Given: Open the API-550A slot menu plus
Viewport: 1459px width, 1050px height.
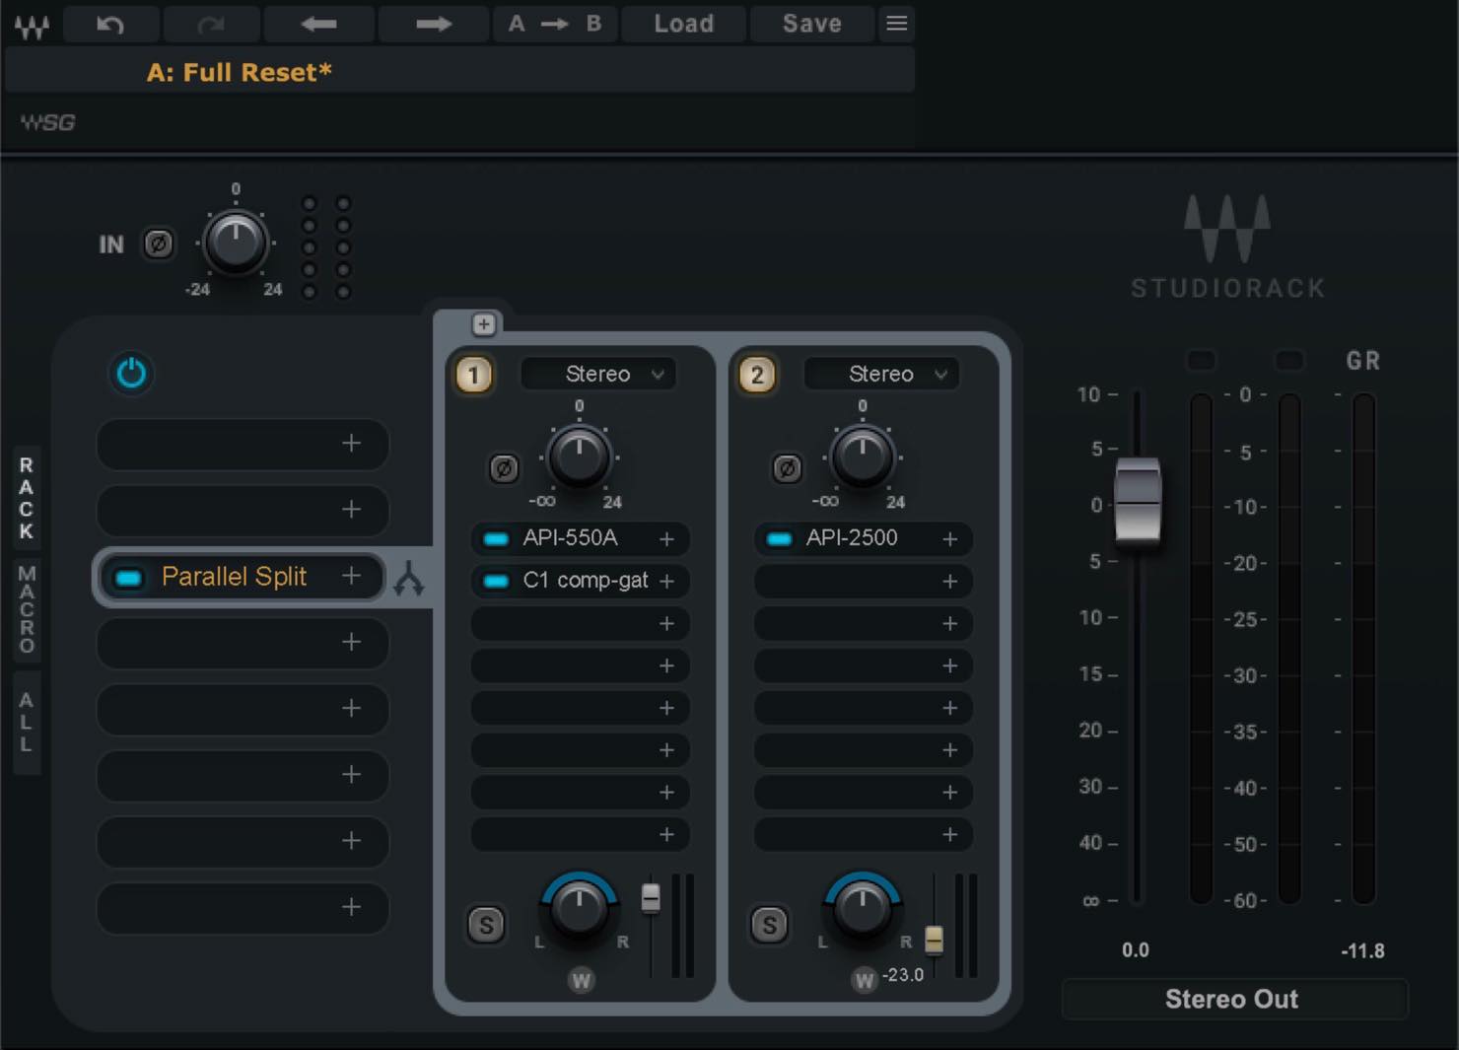Looking at the screenshot, I should tap(666, 539).
